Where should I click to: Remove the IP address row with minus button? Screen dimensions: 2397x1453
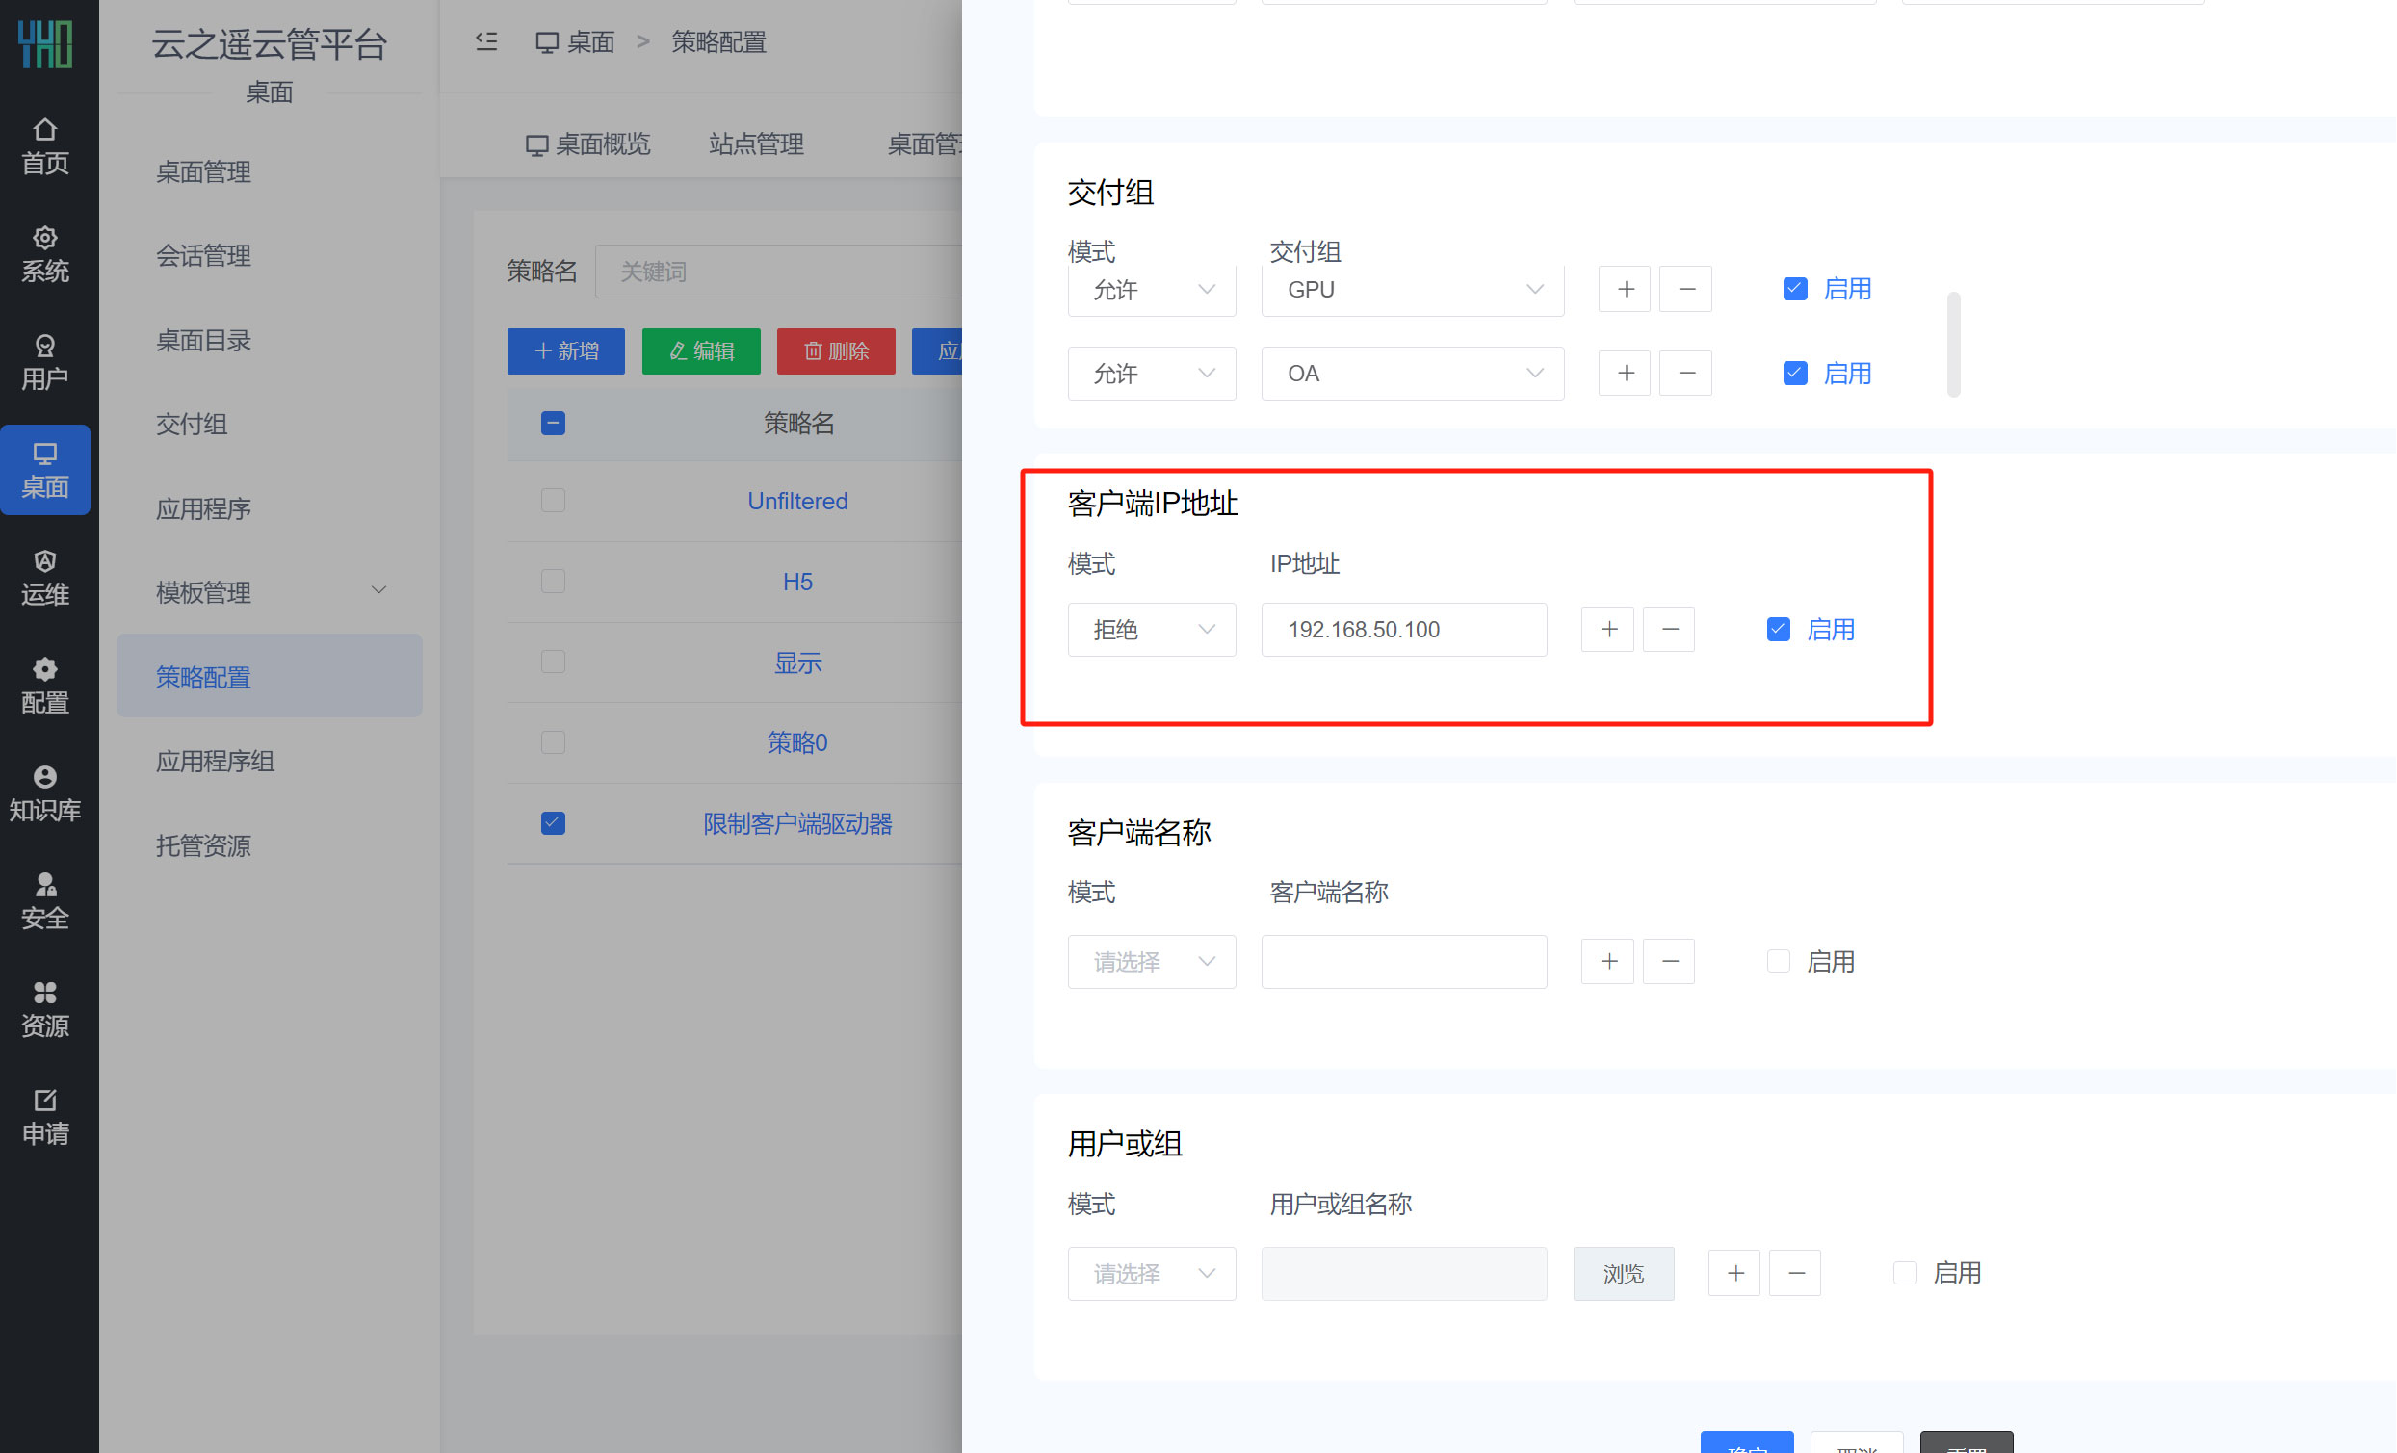1669,629
